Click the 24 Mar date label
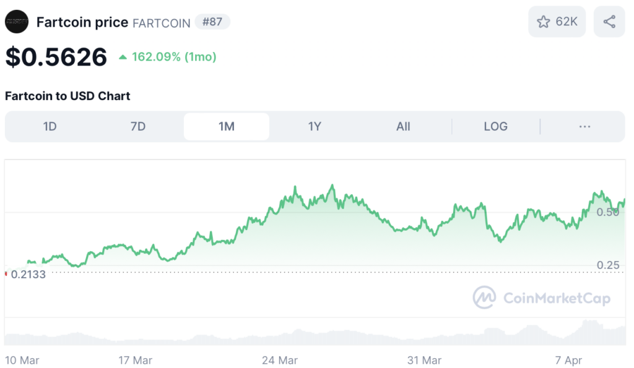This screenshot has height=368, width=634. click(x=279, y=361)
